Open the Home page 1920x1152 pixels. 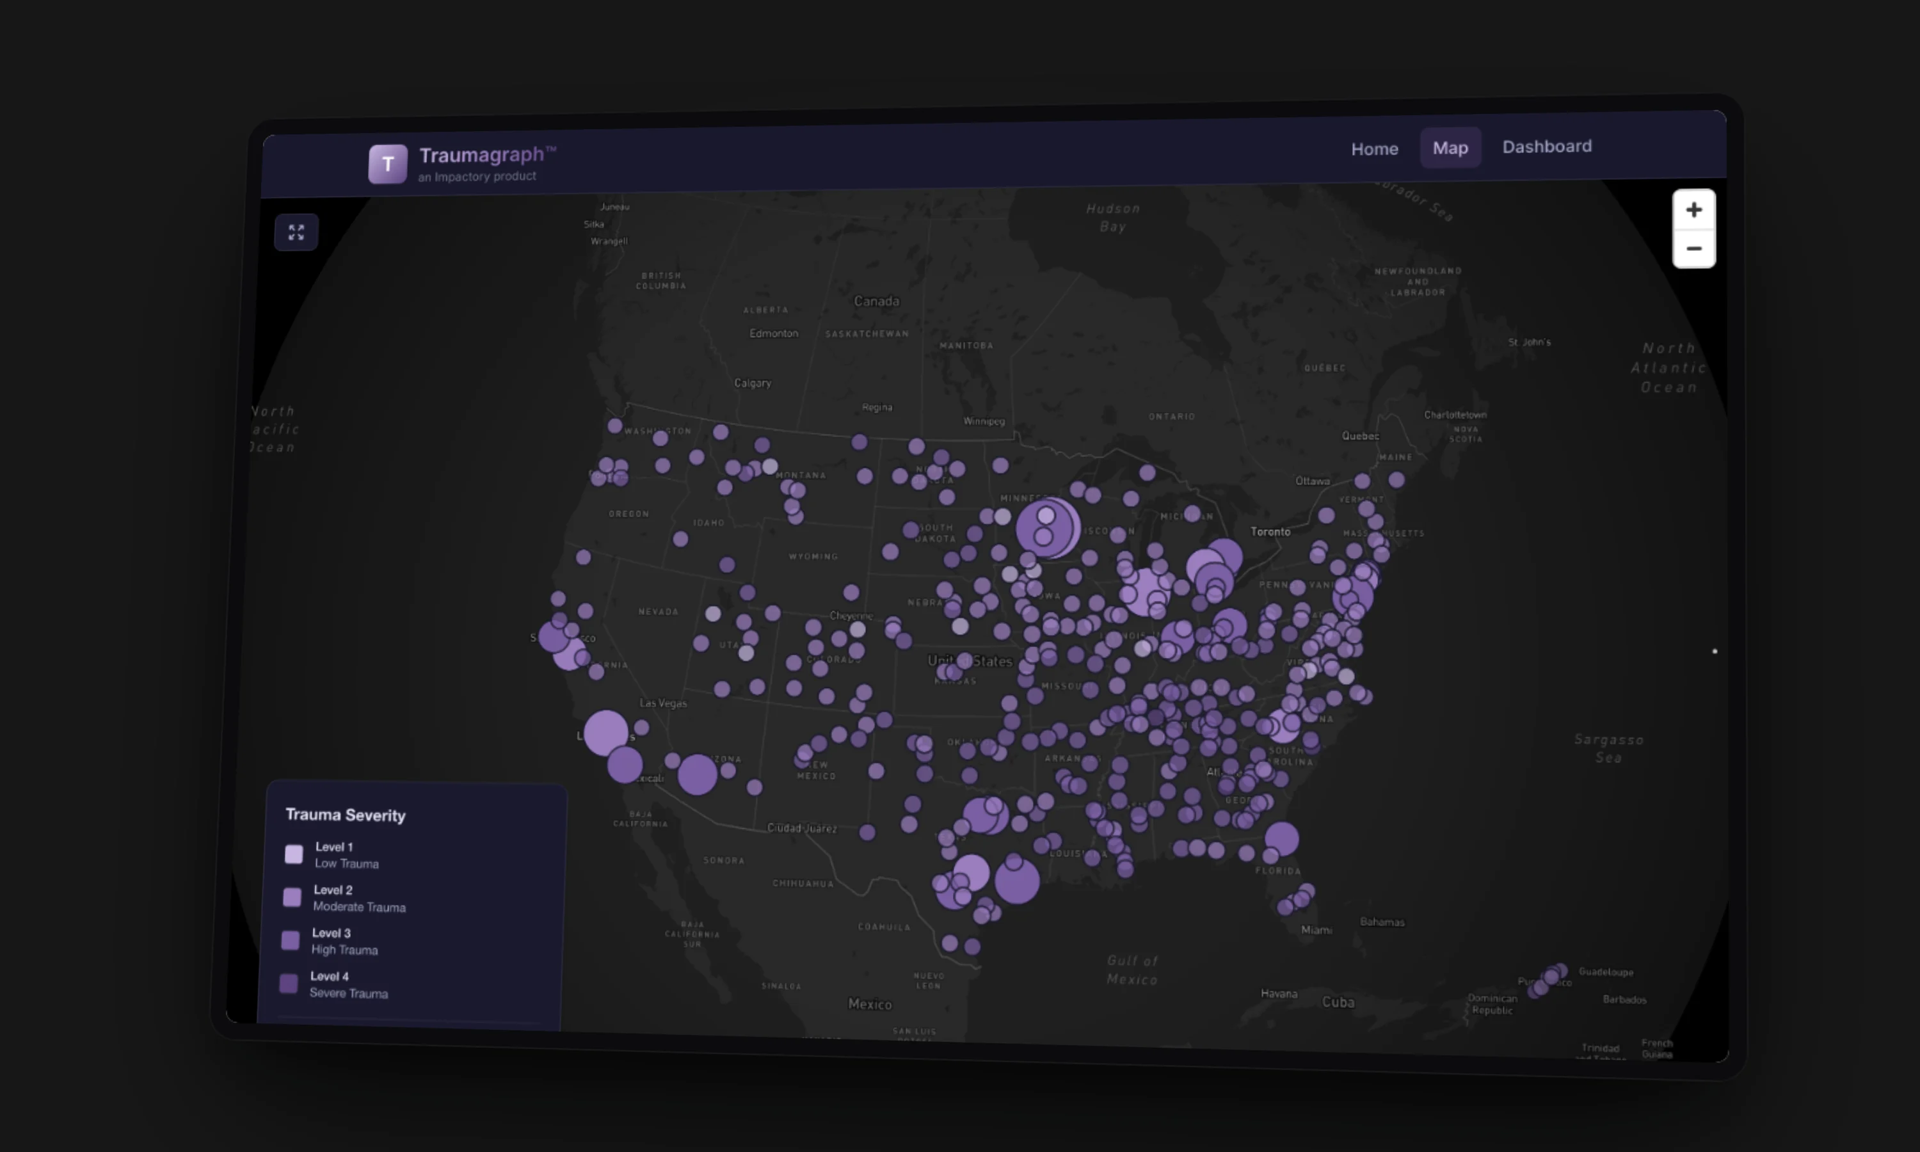tap(1375, 149)
